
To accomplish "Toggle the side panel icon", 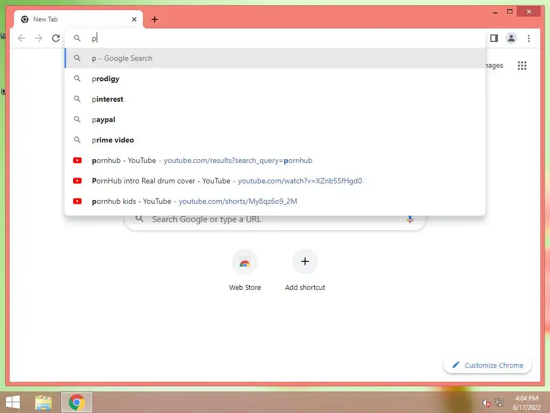I will click(x=494, y=38).
